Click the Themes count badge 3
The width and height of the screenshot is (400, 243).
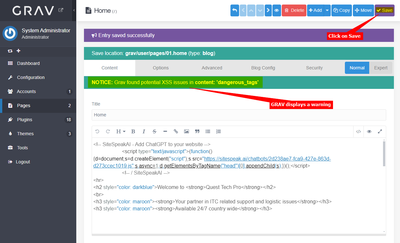pos(70,134)
